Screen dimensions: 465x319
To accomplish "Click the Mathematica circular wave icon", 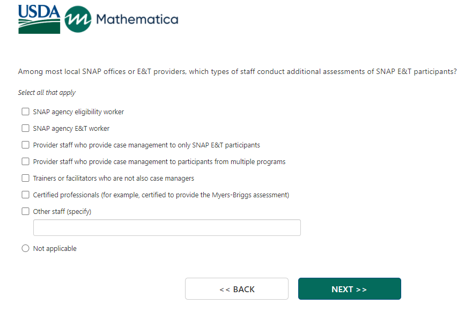I will tap(78, 20).
